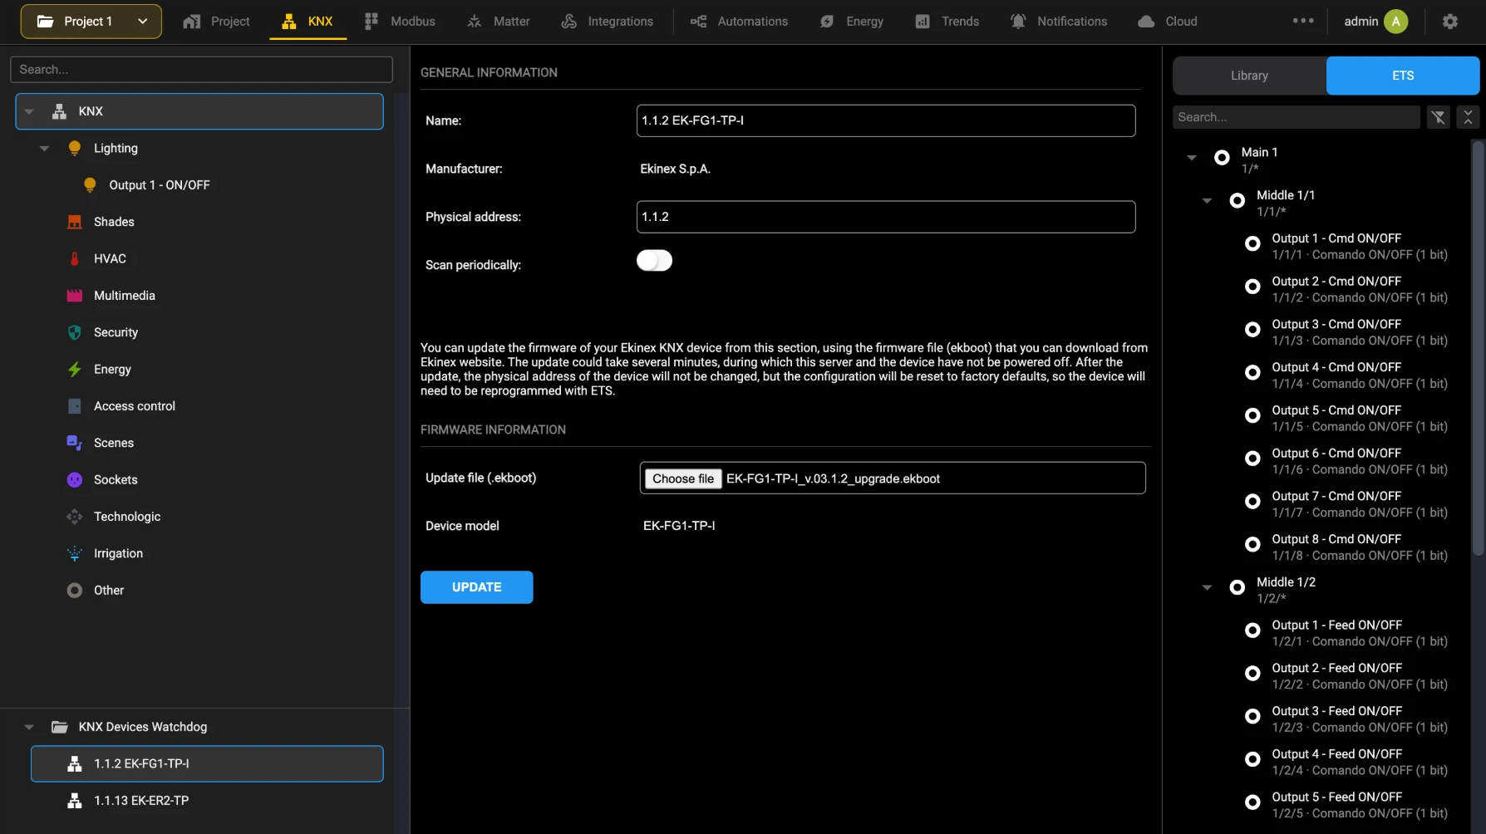Select the Irrigation sprinkler icon

tap(75, 553)
